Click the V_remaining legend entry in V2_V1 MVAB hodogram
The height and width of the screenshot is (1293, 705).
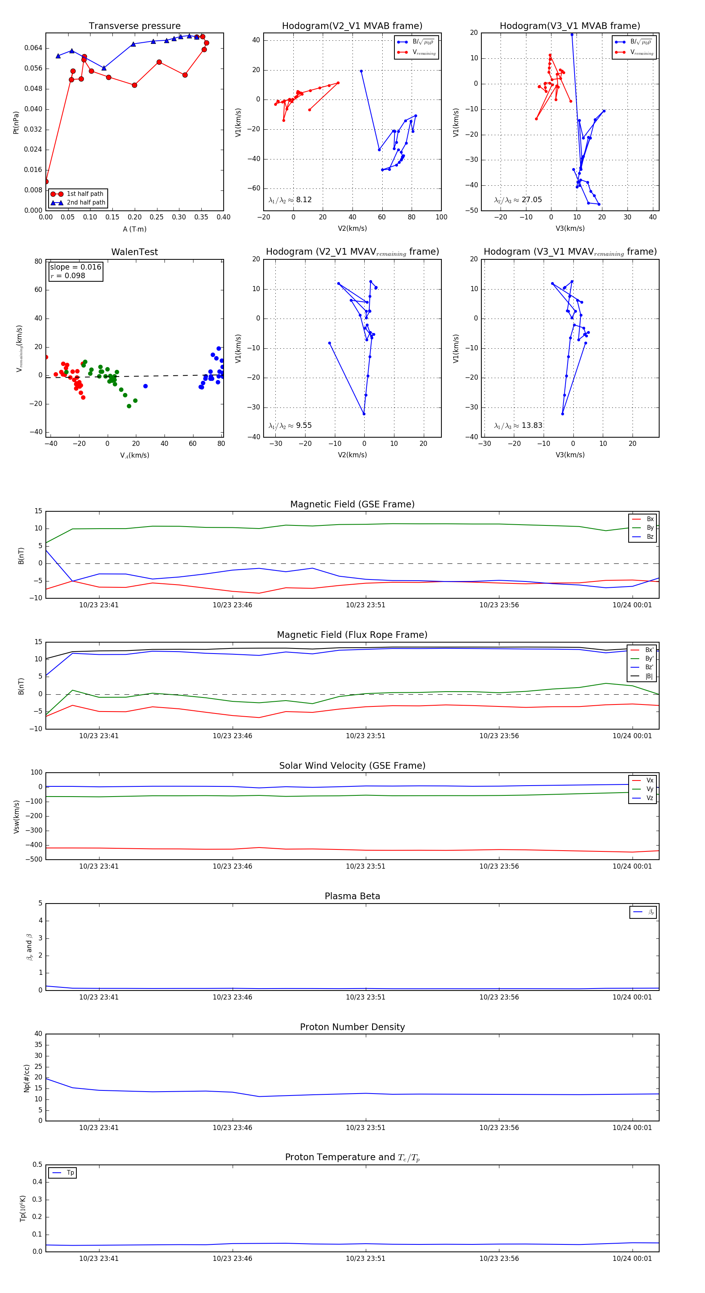click(x=416, y=52)
